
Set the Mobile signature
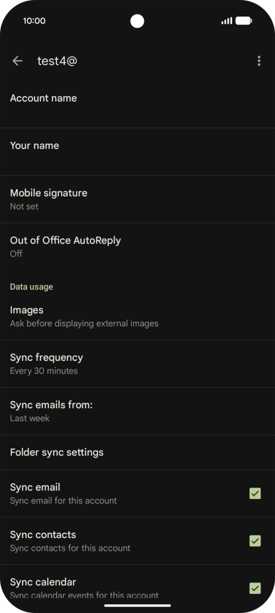pyautogui.click(x=138, y=199)
